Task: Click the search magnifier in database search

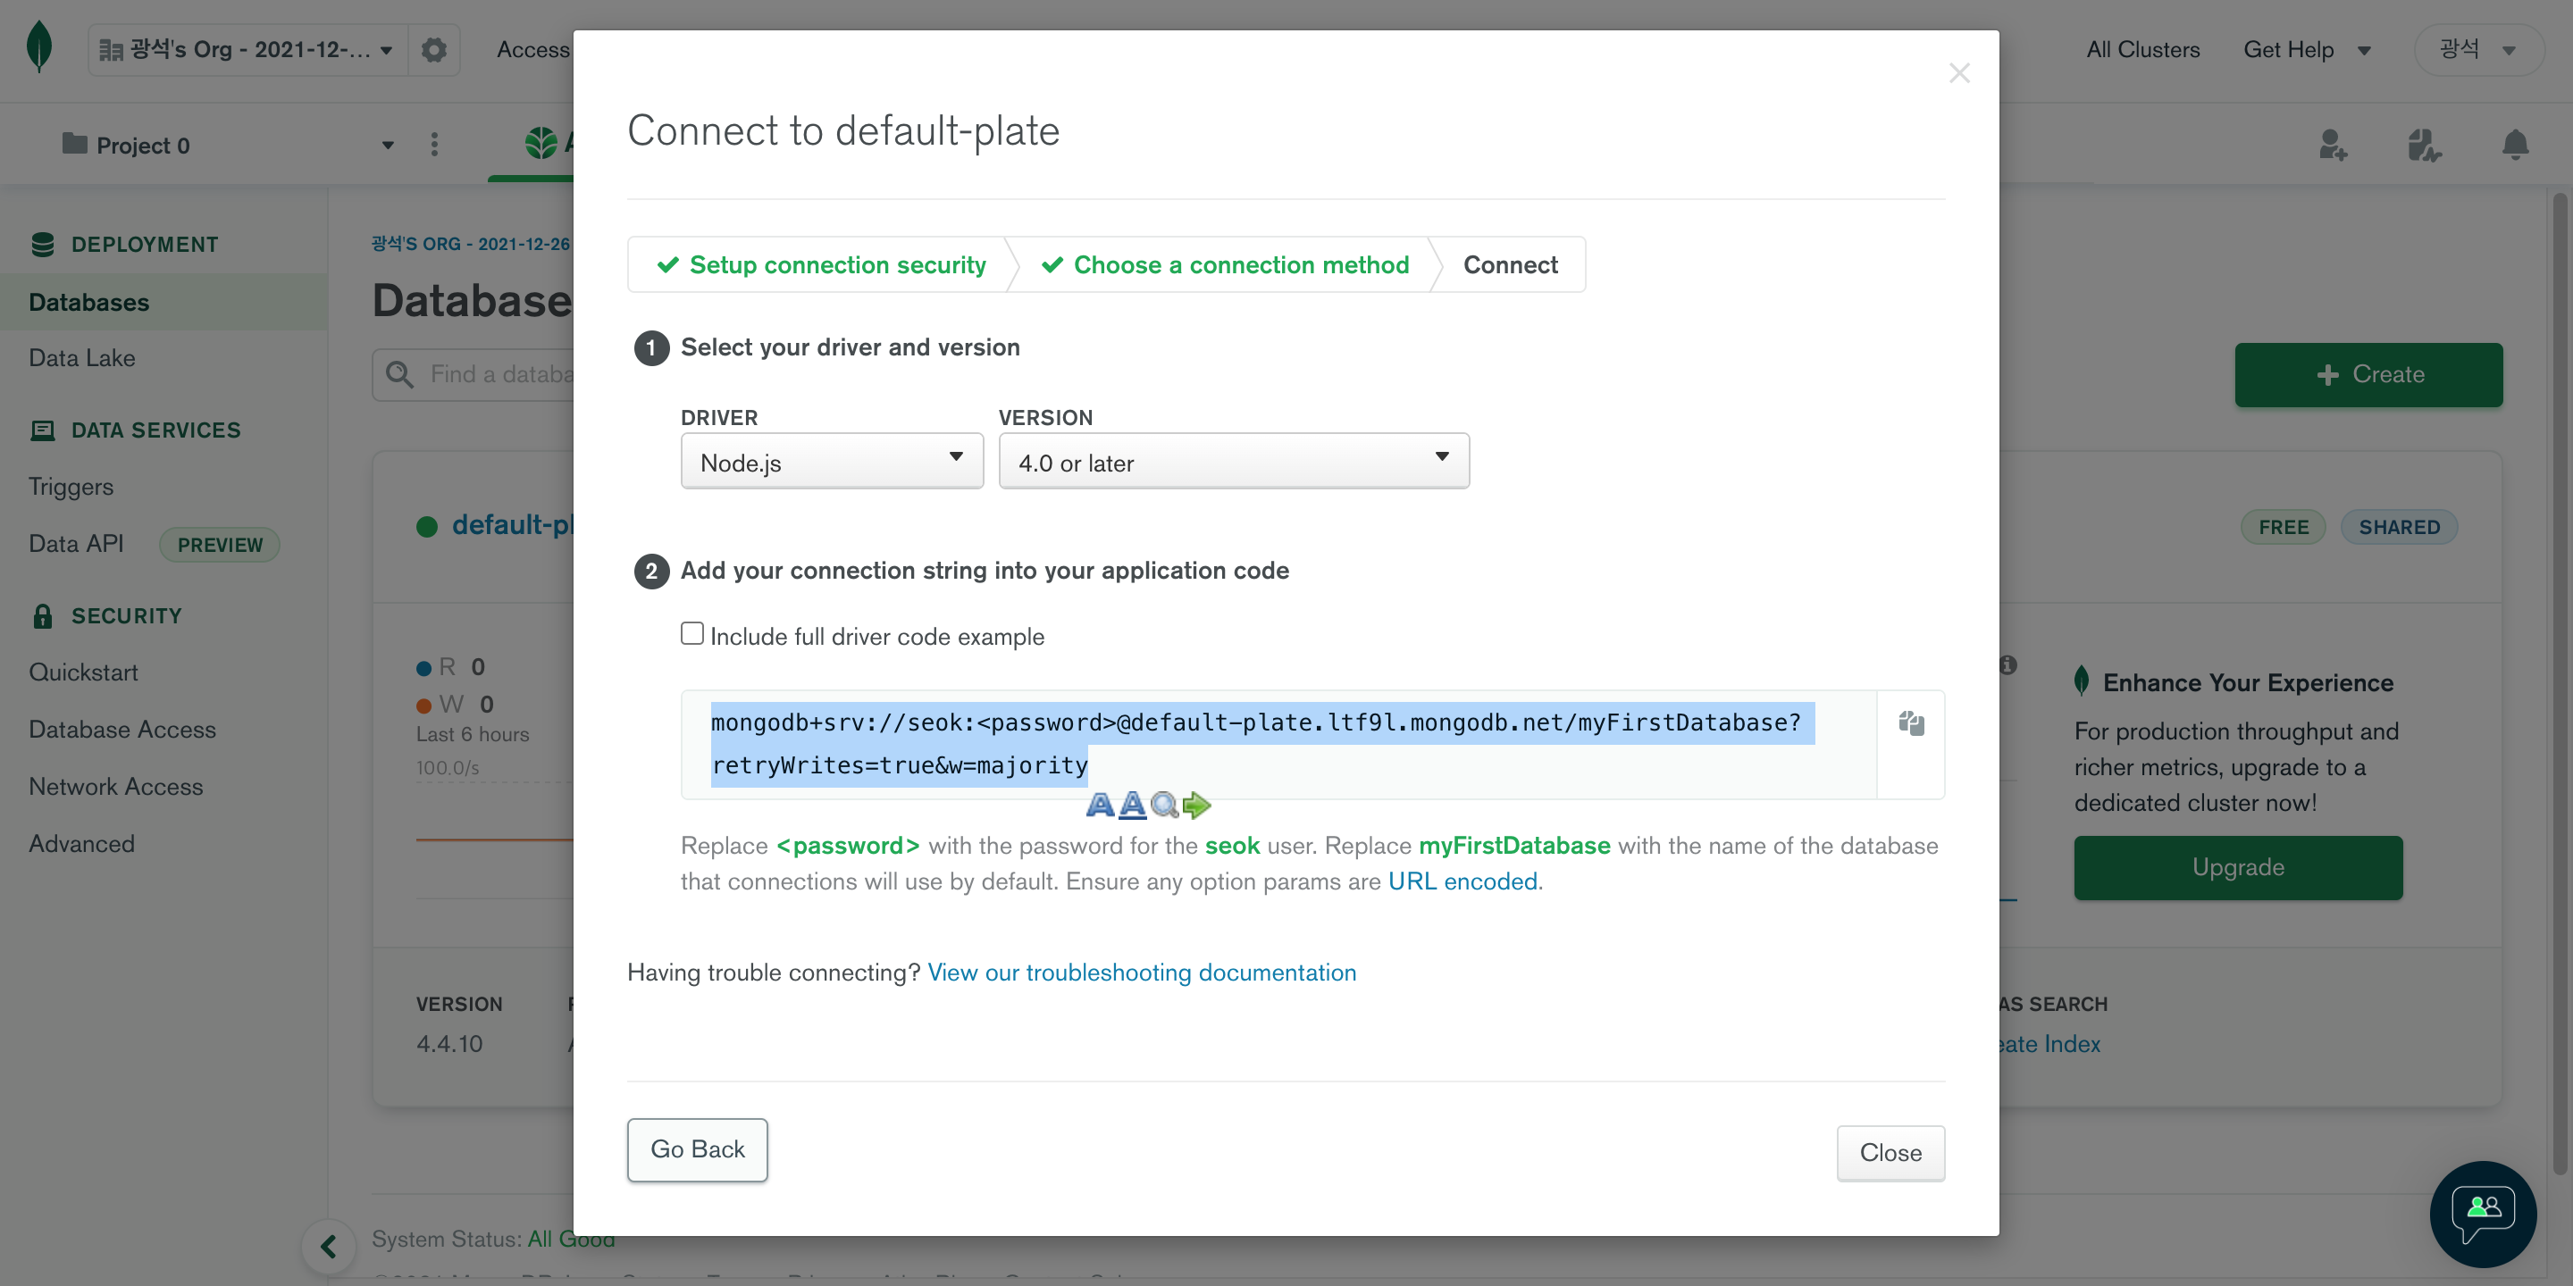Action: point(399,374)
